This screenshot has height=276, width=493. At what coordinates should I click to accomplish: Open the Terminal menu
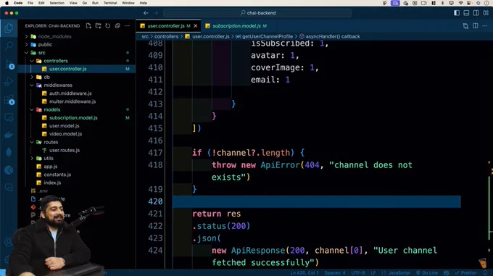point(110,3)
